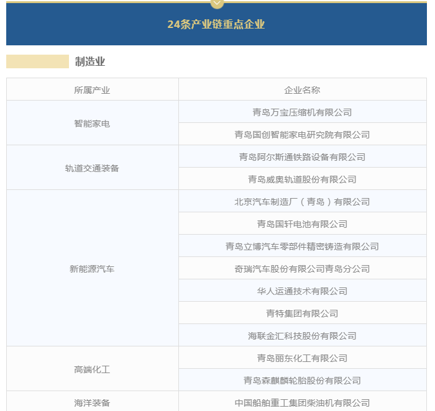This screenshot has height=411, width=435.
Task: Click the 企业名称 column header
Action: (x=303, y=90)
